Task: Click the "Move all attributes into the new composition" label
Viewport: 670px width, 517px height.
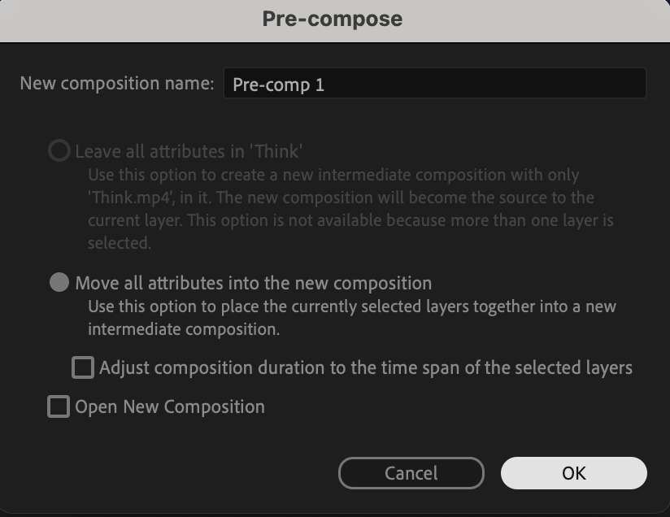Action: pos(253,283)
